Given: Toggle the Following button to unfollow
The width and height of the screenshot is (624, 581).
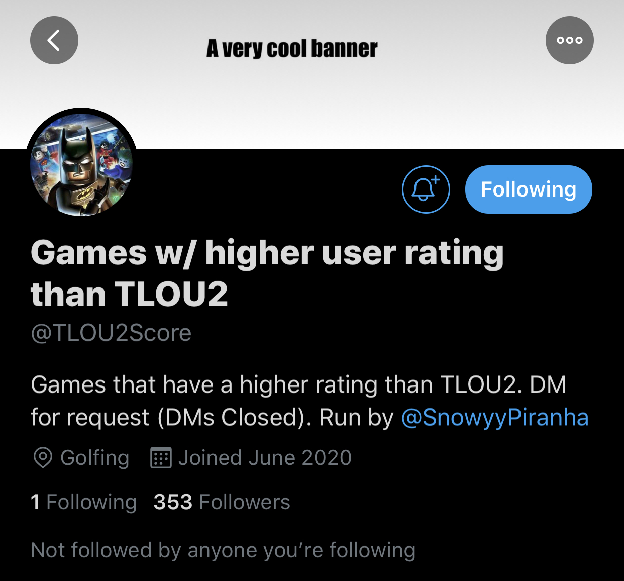Looking at the screenshot, I should point(529,189).
